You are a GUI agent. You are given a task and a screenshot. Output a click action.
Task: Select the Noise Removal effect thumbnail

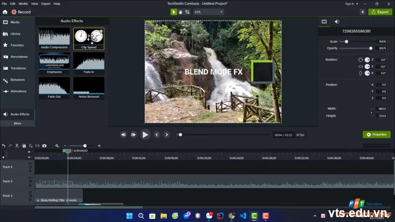pos(89,88)
